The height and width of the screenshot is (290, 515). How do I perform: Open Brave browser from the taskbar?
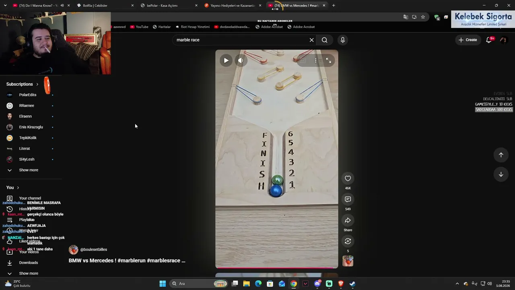click(x=341, y=284)
